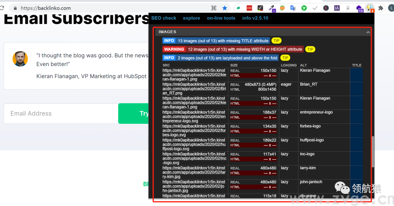
Task: Open the graduation cap extension icon
Action: [x=359, y=8]
